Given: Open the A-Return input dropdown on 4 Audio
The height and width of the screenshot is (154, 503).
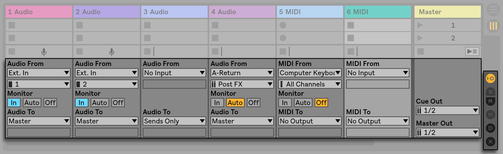Looking at the screenshot, I should 242,73.
